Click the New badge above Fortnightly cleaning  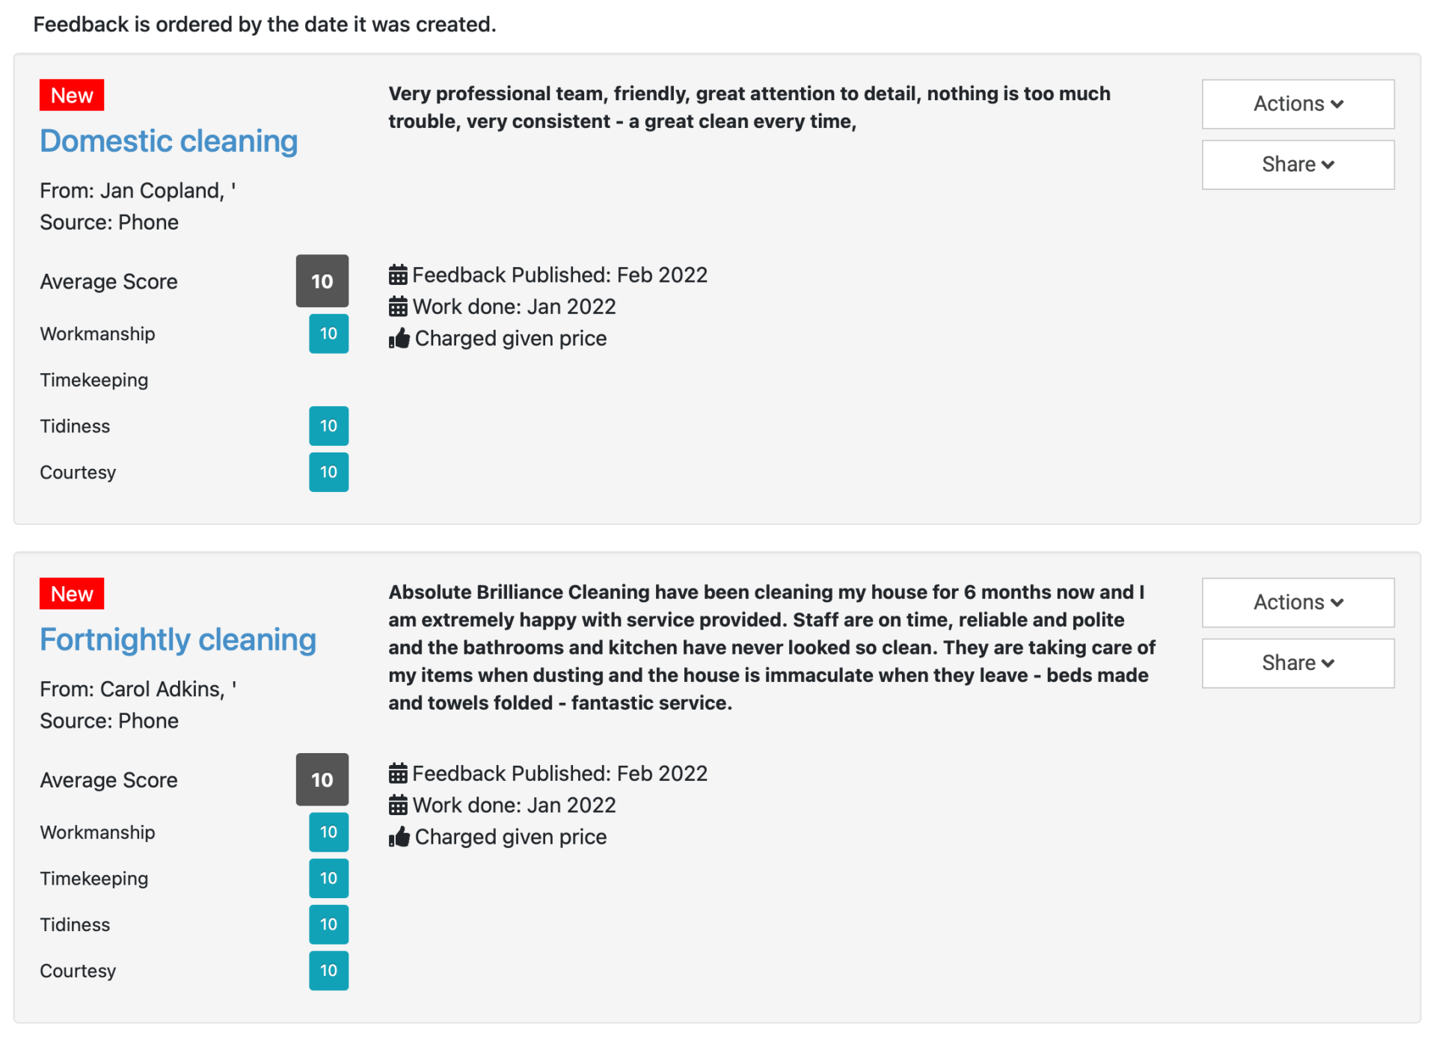72,594
